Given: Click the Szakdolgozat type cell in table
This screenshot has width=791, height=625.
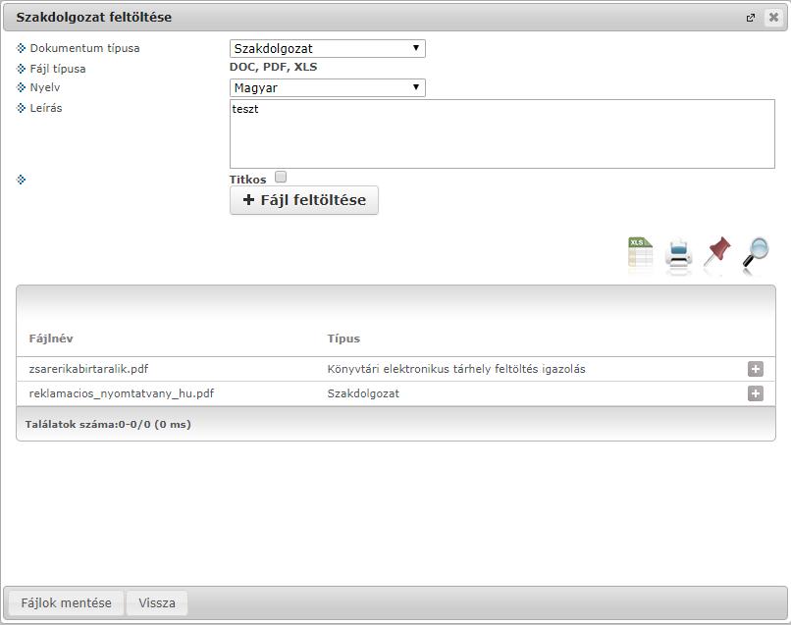Looking at the screenshot, I should [x=363, y=393].
